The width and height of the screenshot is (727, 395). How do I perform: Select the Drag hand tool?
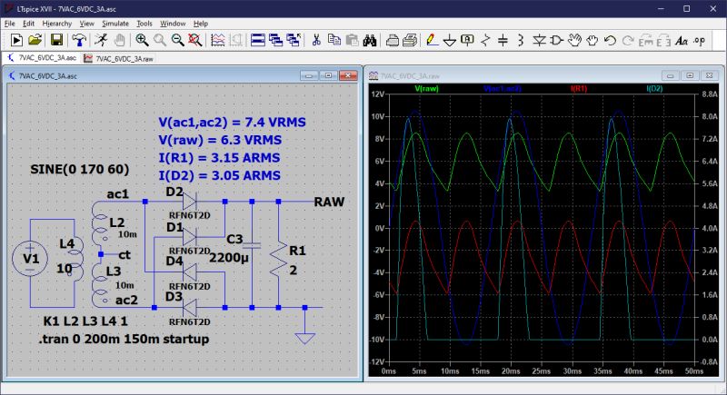click(x=593, y=41)
